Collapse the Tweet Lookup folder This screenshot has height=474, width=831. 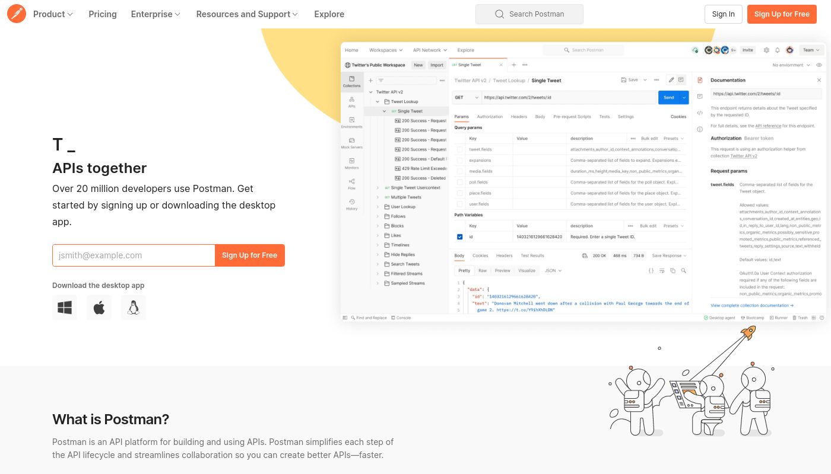tap(378, 101)
